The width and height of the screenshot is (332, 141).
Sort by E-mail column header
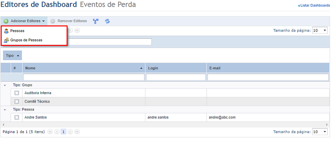pyautogui.click(x=268, y=68)
